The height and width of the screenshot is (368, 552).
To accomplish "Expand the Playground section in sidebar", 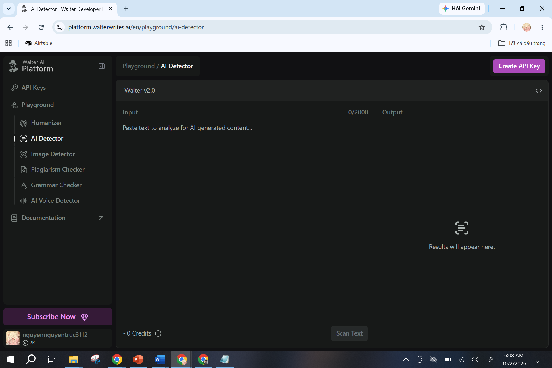I will coord(38,105).
